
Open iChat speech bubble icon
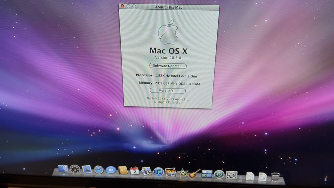click(x=111, y=170)
